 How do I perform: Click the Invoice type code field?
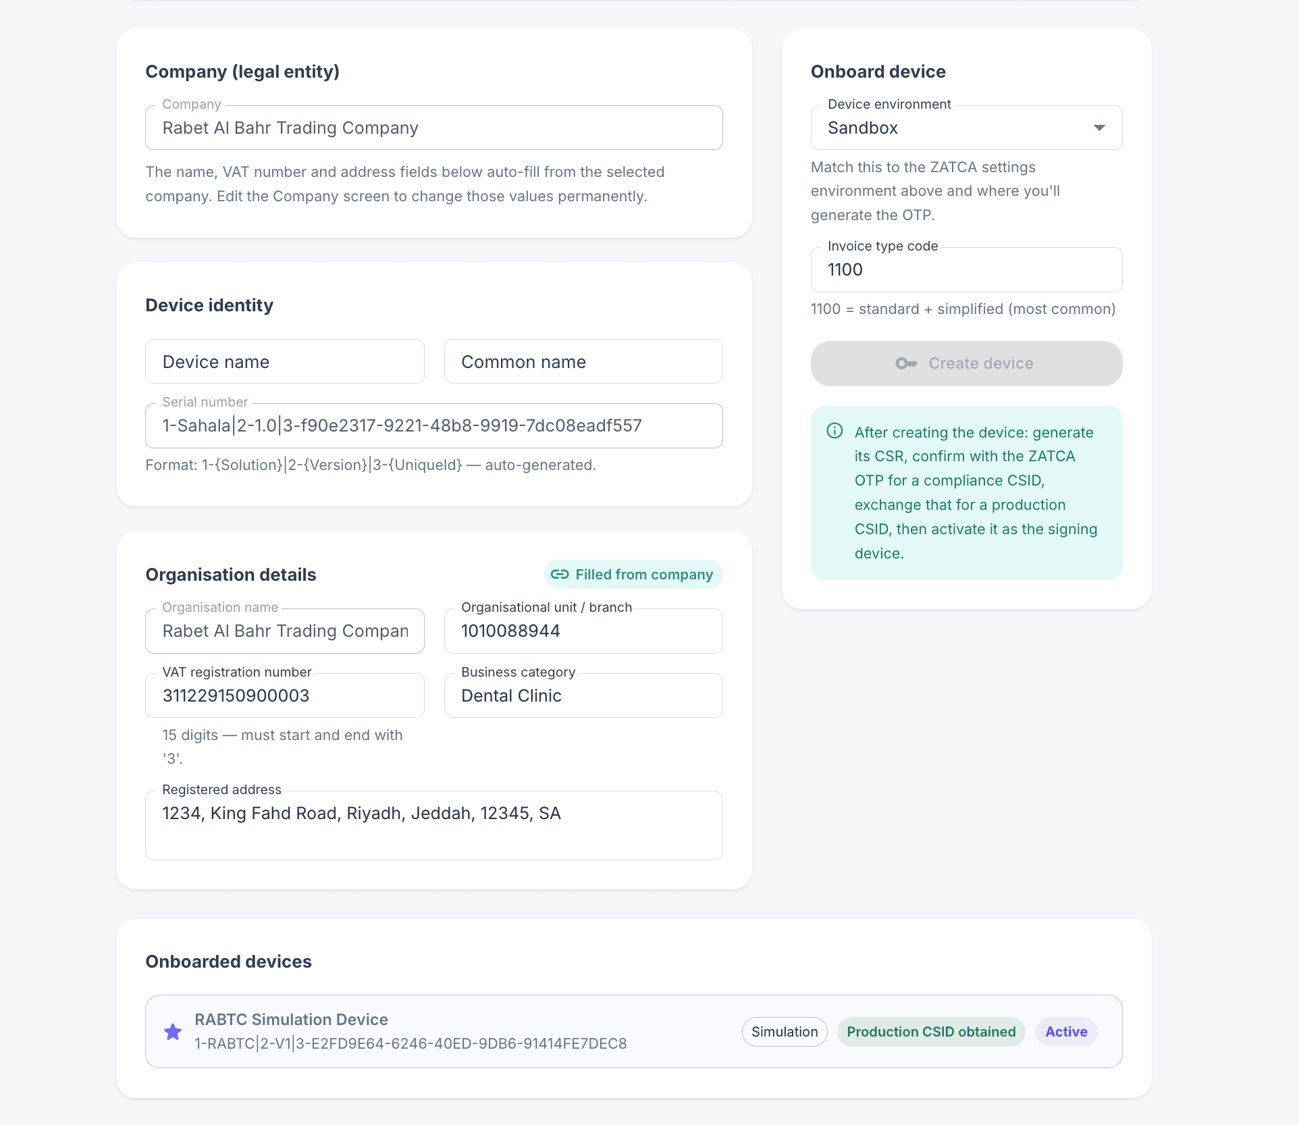966,269
